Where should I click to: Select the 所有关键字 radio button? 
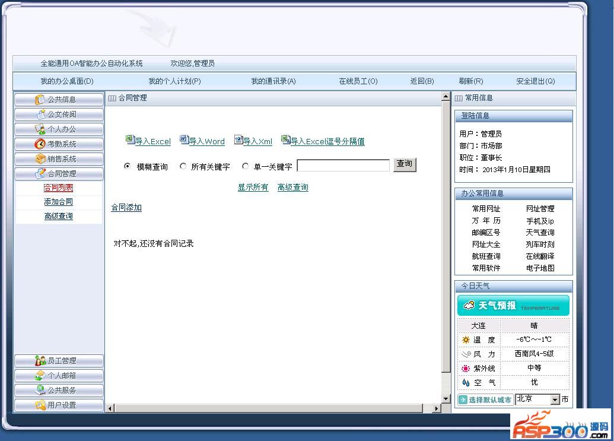point(183,166)
